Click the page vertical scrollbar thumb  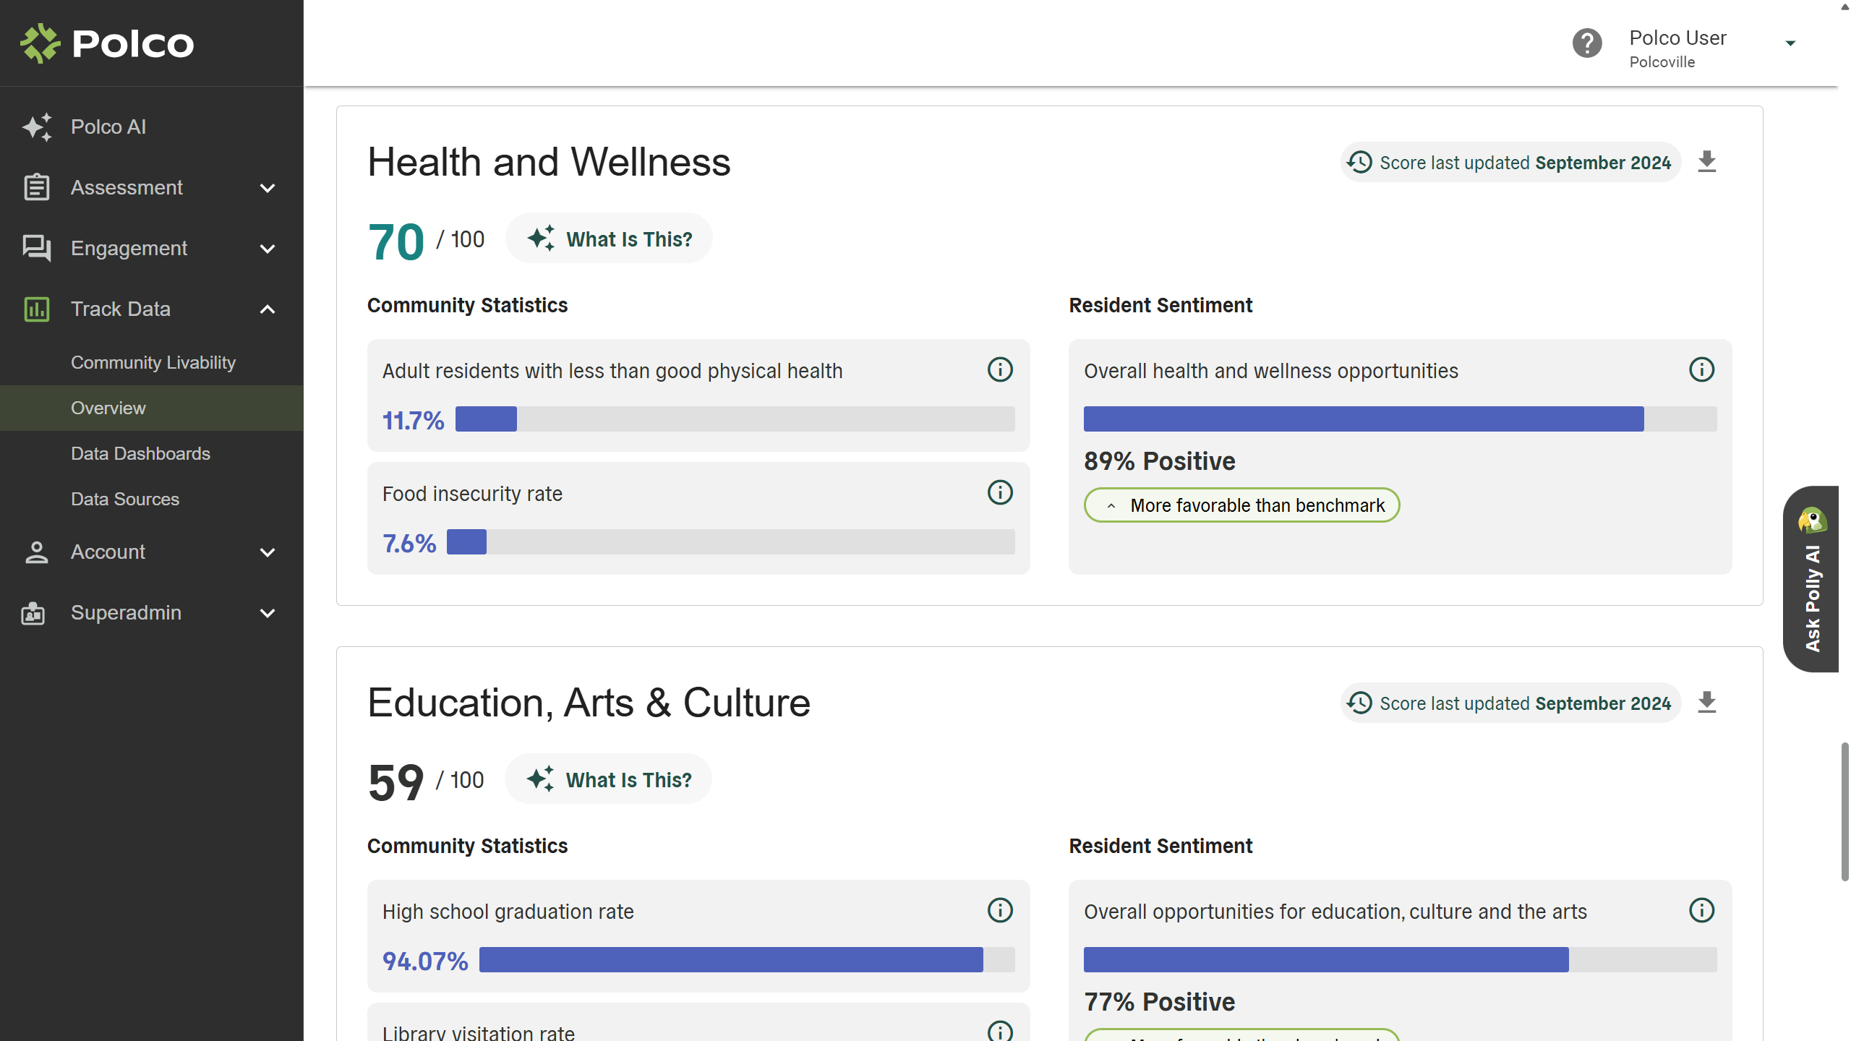coord(1844,811)
